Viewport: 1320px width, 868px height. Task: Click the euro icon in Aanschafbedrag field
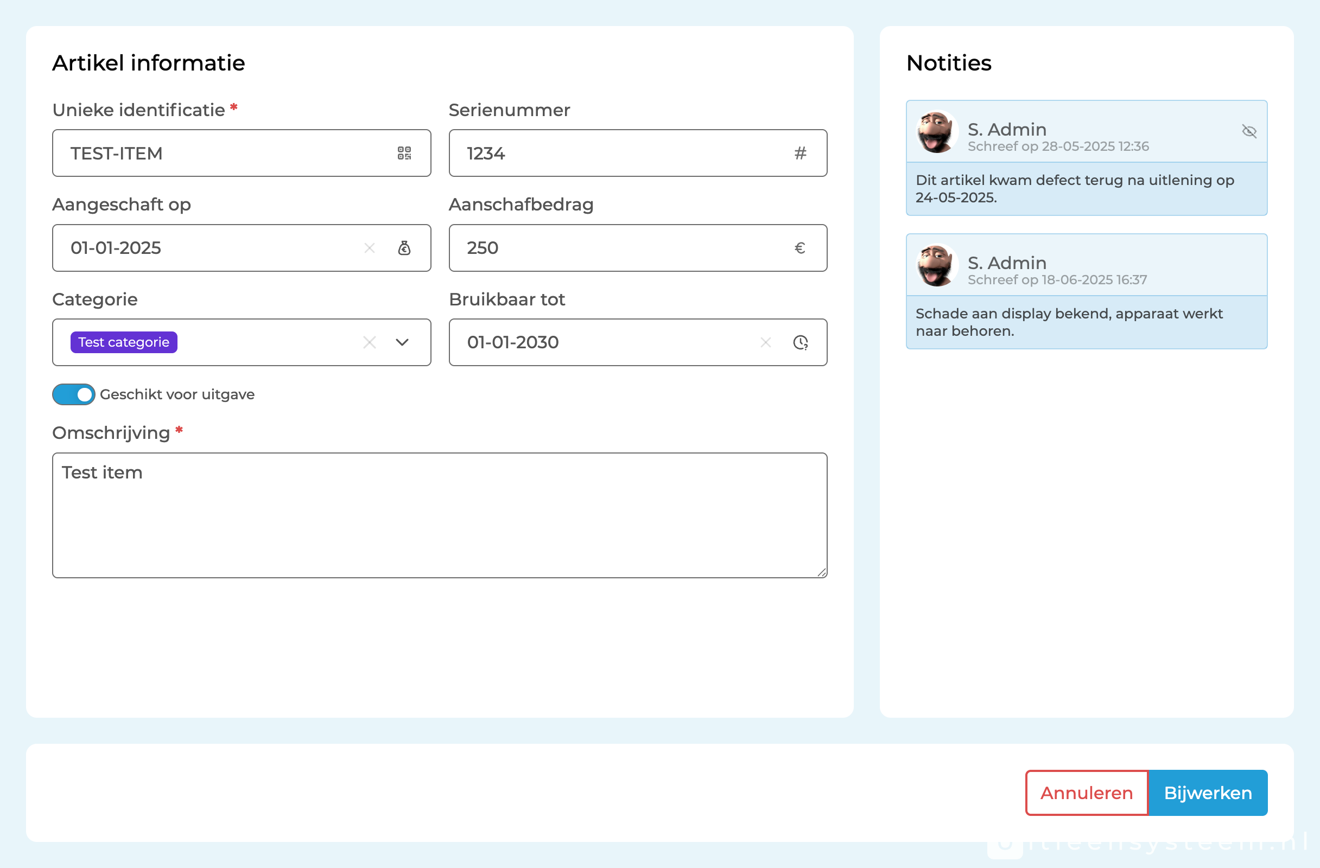800,248
